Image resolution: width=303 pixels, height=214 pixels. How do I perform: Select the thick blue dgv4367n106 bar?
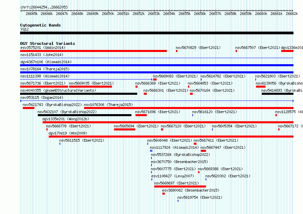coord(157,65)
